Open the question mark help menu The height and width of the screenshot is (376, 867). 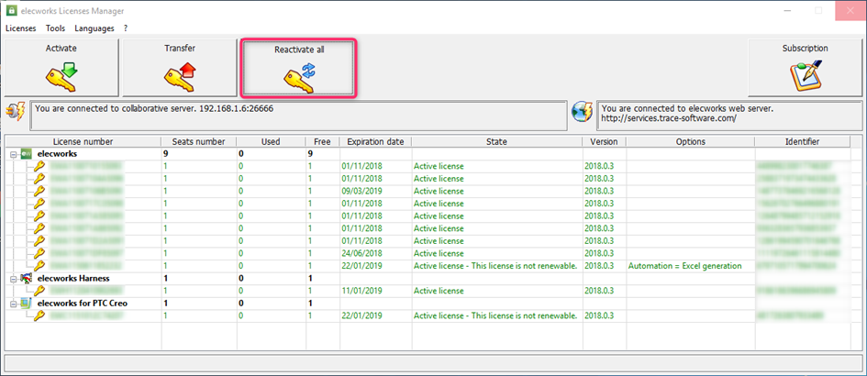pos(126,28)
